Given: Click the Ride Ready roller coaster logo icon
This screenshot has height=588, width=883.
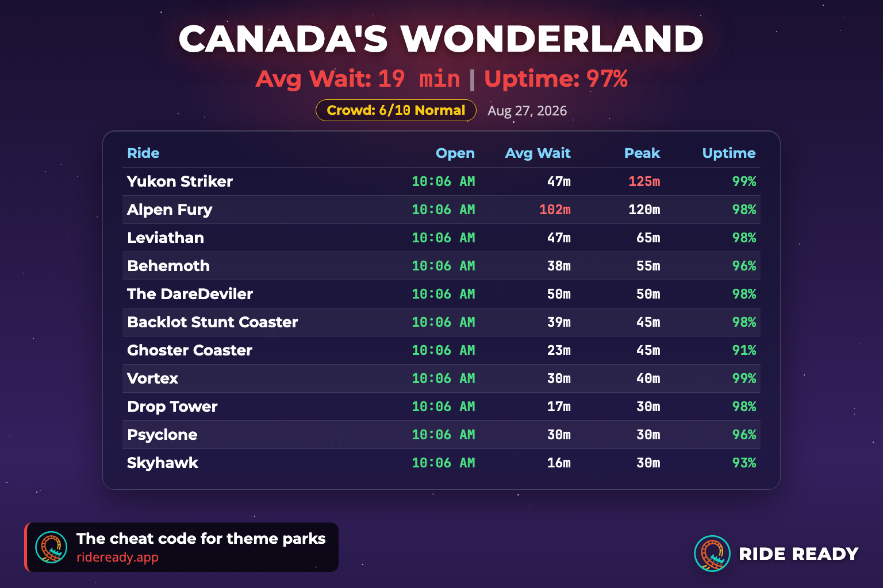Looking at the screenshot, I should (x=712, y=554).
